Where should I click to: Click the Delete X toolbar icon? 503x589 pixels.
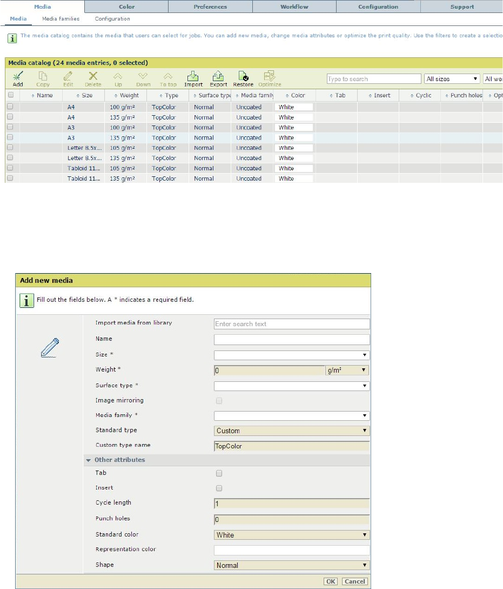(93, 79)
